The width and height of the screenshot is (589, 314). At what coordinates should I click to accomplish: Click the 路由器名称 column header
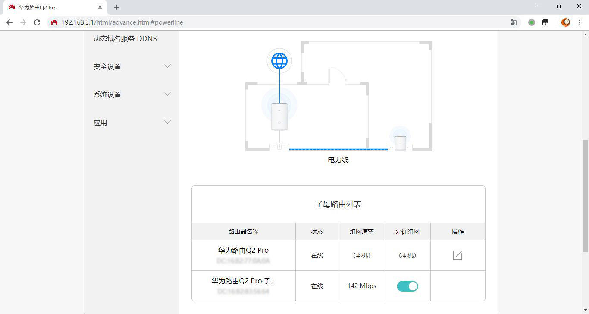(243, 232)
